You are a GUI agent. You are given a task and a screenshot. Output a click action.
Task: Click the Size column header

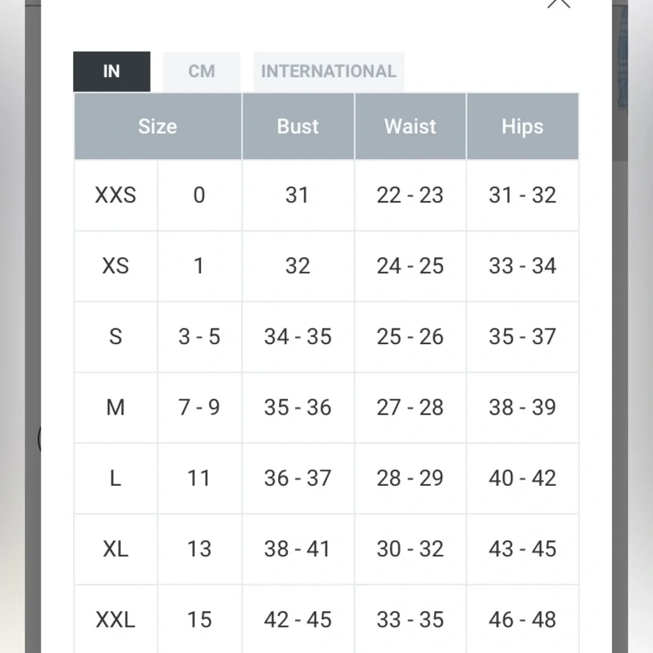157,126
